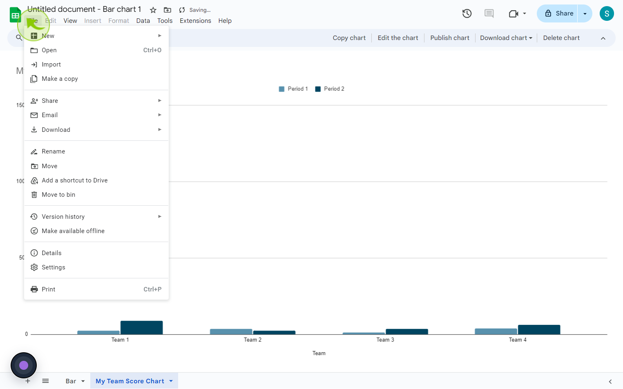Open My Team Score Chart tab dropdown
Screen dimensions: 623x389
point(171,381)
